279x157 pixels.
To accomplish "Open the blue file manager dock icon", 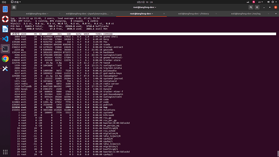I will point(5,9).
